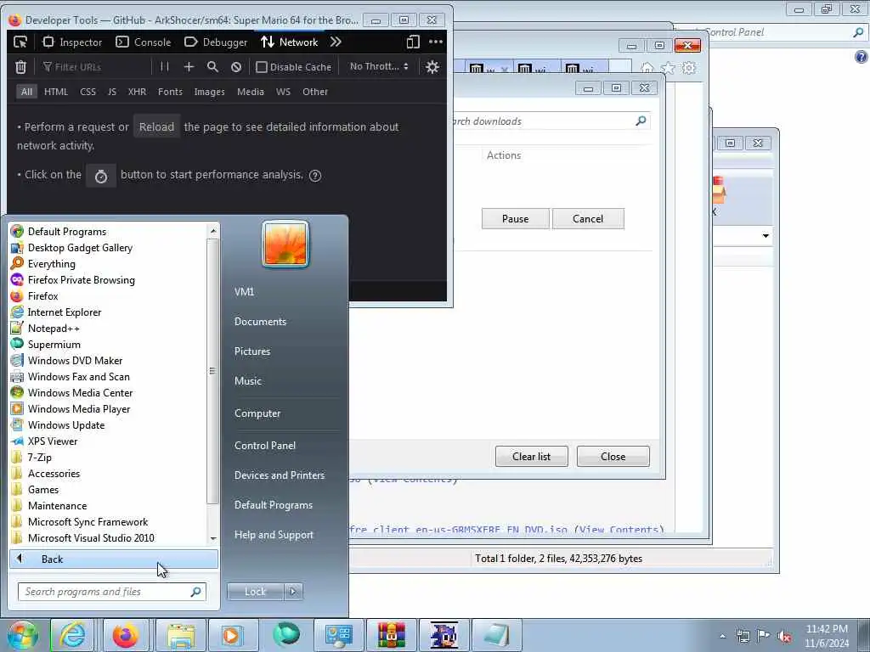Click the element picker icon in Developer Tools
This screenshot has height=652, width=870.
[x=20, y=42]
